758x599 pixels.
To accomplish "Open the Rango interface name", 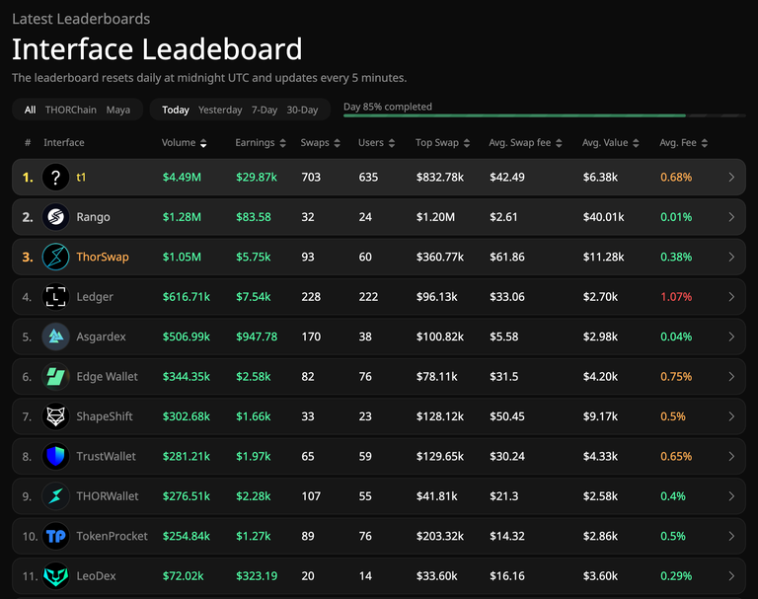I will click(x=94, y=217).
